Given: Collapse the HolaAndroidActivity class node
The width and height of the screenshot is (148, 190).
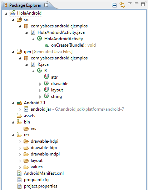Looking at the screenshot, I should [x=34, y=39].
